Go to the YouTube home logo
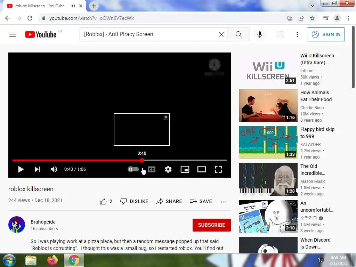 41,34
